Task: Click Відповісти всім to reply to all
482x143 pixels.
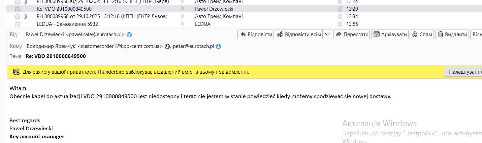Action: pyautogui.click(x=299, y=34)
